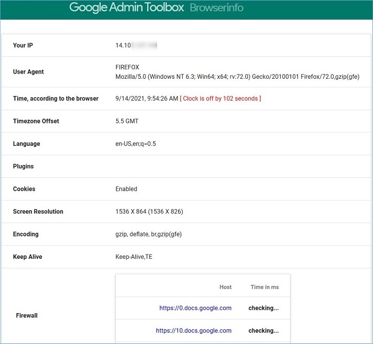The width and height of the screenshot is (373, 344).
Task: Select the partially blurred IP address 14.10
Action: point(136,45)
